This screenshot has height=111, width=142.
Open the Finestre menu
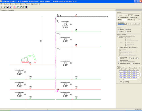coord(28,4)
